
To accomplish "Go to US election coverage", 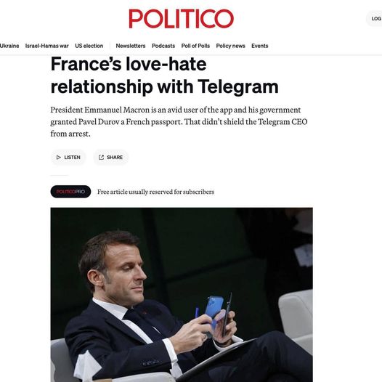I will tap(89, 46).
